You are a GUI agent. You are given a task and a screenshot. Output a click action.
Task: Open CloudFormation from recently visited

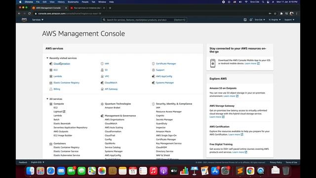tap(62, 64)
